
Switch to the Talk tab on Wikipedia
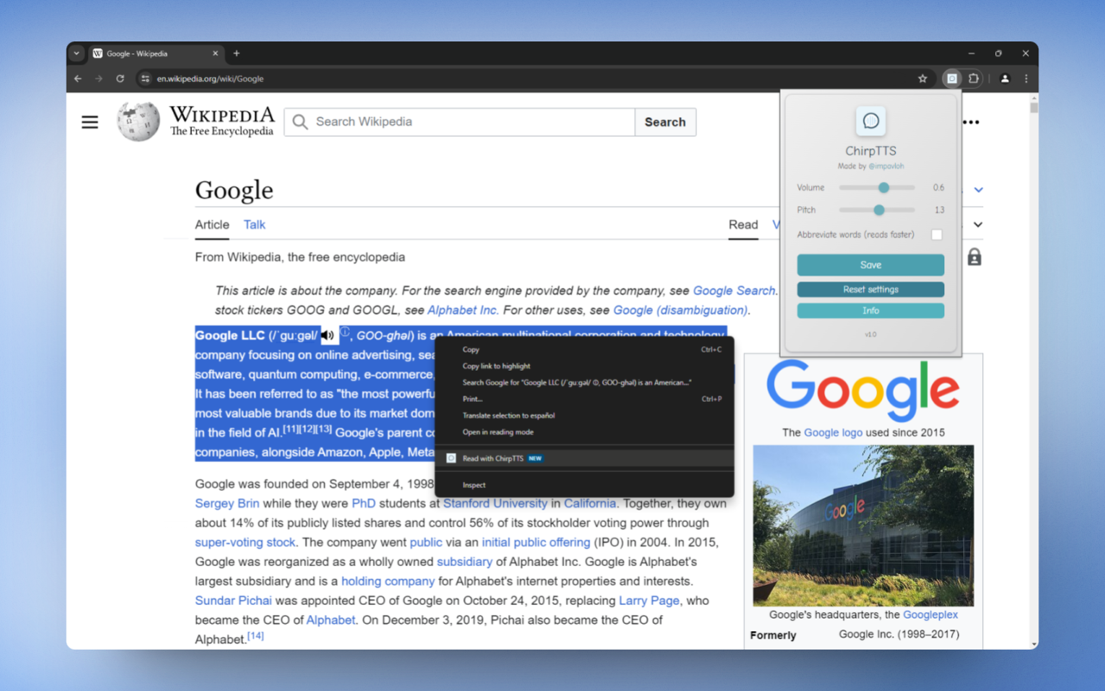pyautogui.click(x=254, y=225)
